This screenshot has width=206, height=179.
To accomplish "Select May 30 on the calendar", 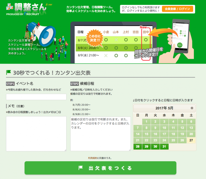I will [x=155, y=147].
